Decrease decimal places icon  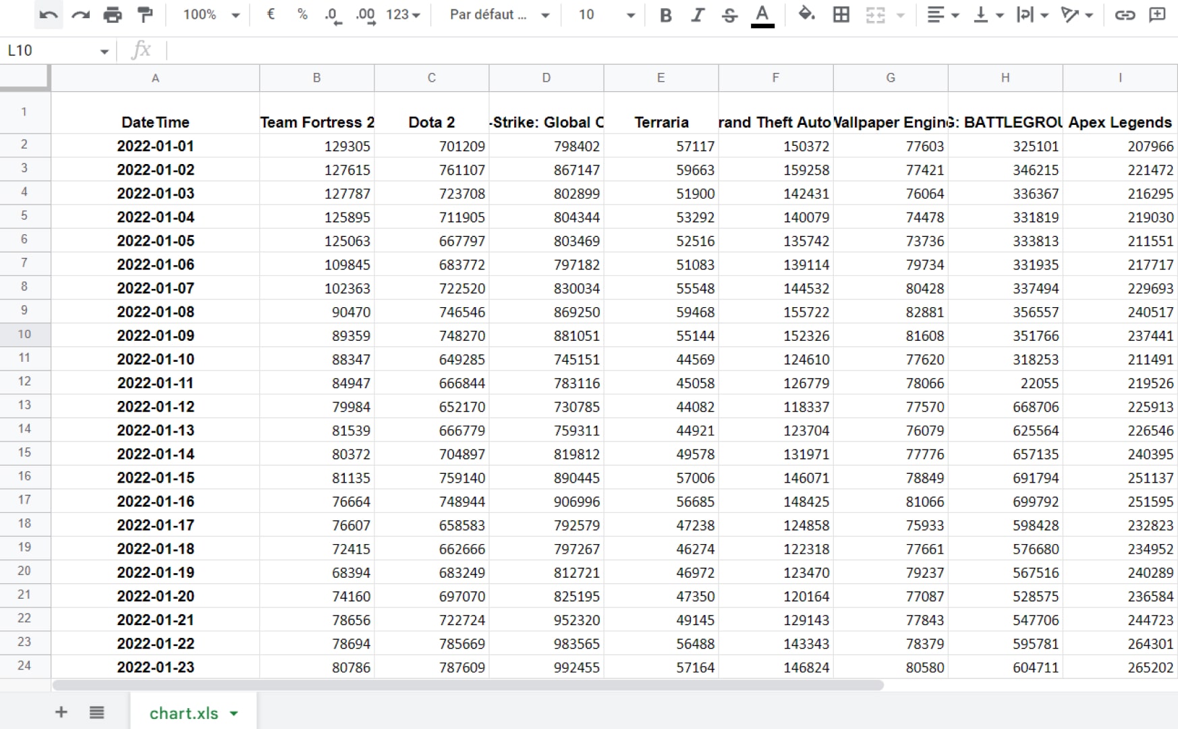click(x=333, y=15)
